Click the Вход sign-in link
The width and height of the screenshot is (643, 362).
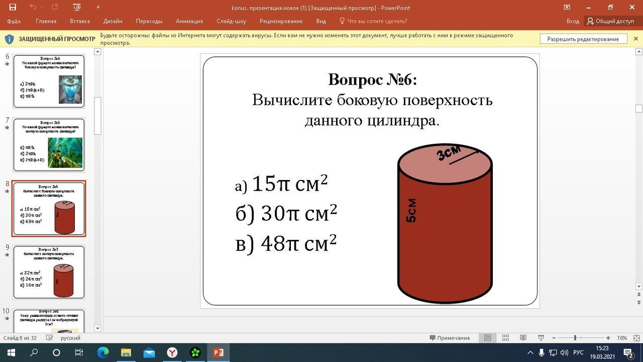pyautogui.click(x=573, y=21)
